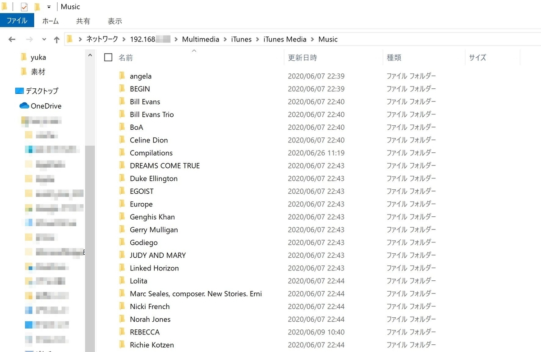Toggle the select-all checkbox by 名前
The image size is (541, 352).
pos(108,57)
